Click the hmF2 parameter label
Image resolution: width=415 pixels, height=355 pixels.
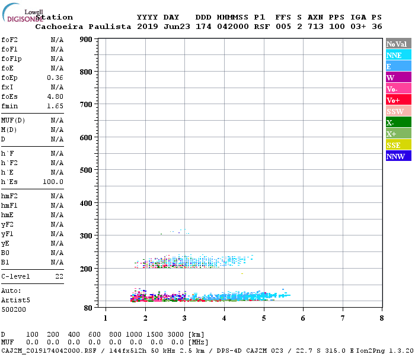[x=9, y=196]
